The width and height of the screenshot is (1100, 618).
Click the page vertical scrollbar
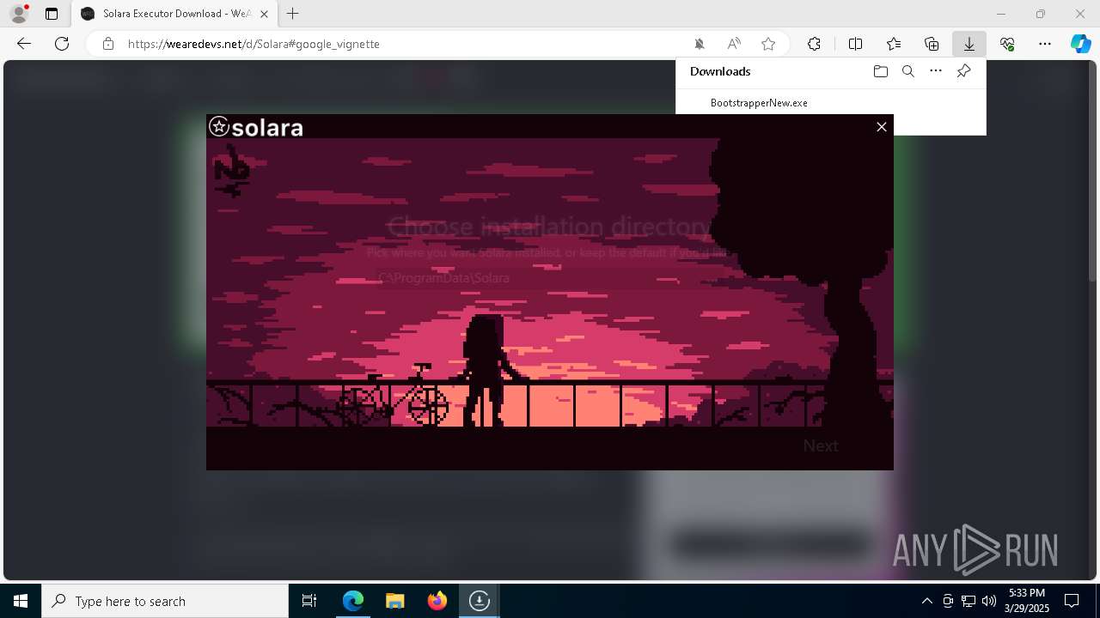1093,172
